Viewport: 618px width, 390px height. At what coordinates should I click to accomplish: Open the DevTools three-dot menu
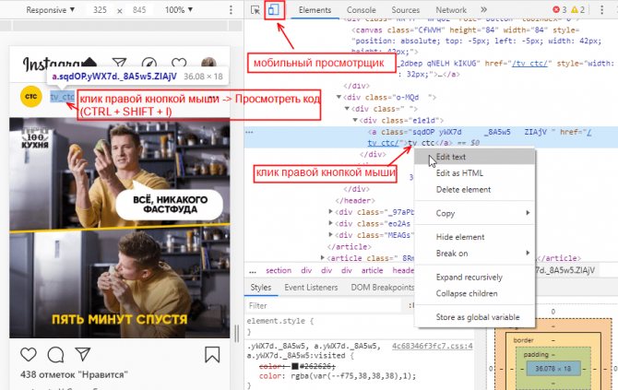(601, 10)
